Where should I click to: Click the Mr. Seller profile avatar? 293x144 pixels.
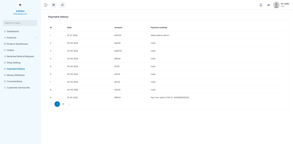tap(276, 5)
